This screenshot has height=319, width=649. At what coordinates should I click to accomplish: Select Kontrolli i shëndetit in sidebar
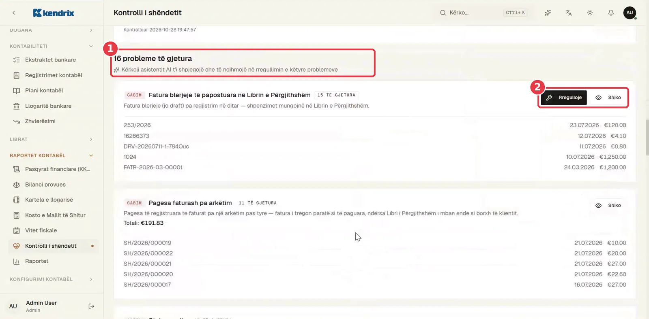(53, 246)
